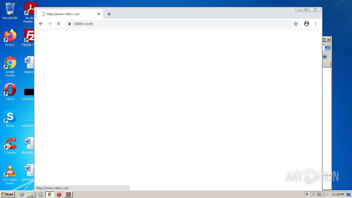Image resolution: width=352 pixels, height=198 pixels.
Task: Switch to the Chrome taskbar button
Action: coord(50,194)
